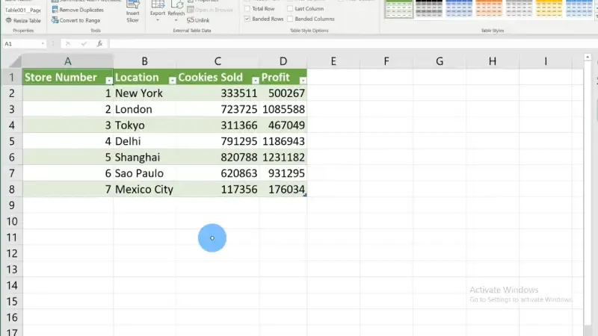Click the Shanghai cell
Image resolution: width=598 pixels, height=336 pixels.
tap(144, 158)
